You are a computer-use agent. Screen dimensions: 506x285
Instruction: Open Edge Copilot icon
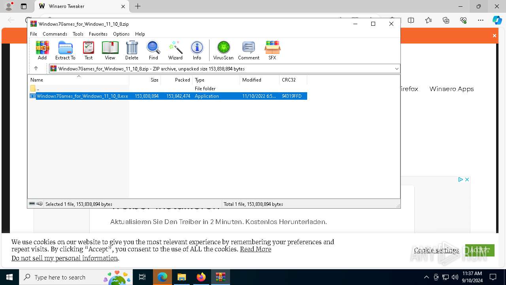[497, 20]
